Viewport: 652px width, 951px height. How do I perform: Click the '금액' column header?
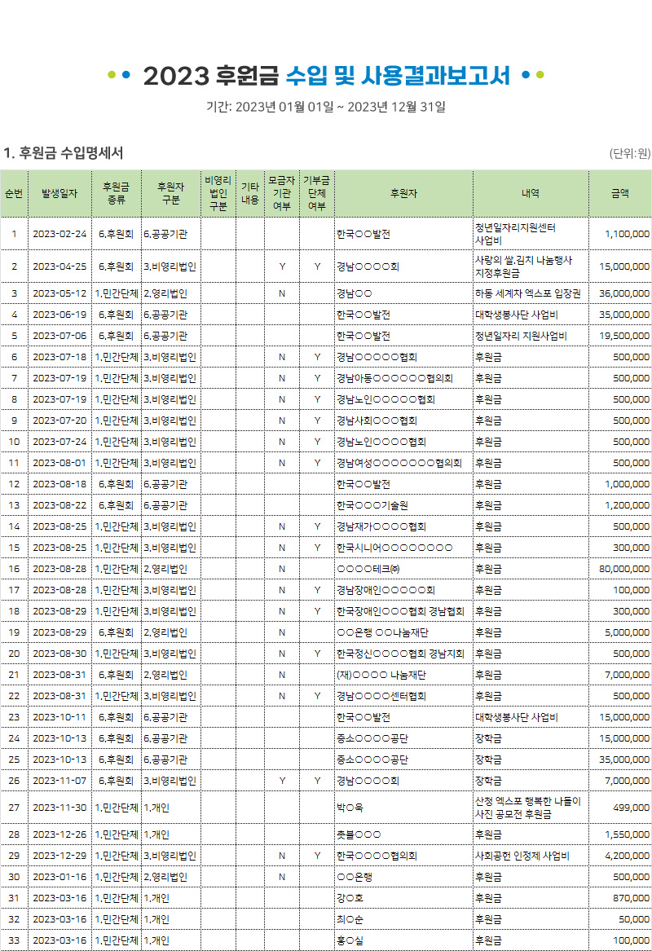point(620,193)
